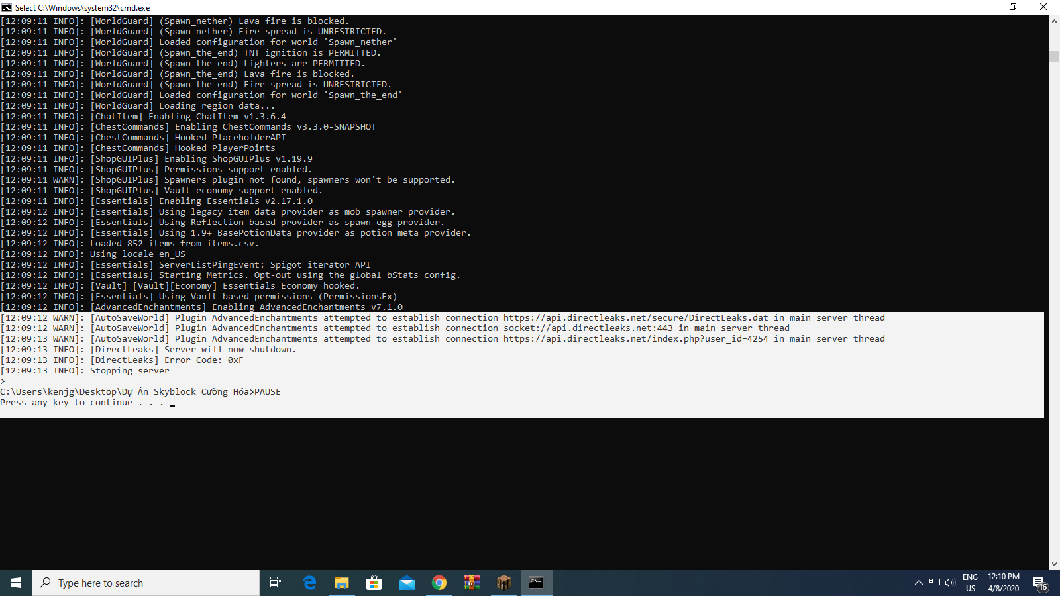Image resolution: width=1060 pixels, height=596 pixels.
Task: Click the 'Enabling ChatItem v1.3.6.4' line
Action: pos(143,117)
